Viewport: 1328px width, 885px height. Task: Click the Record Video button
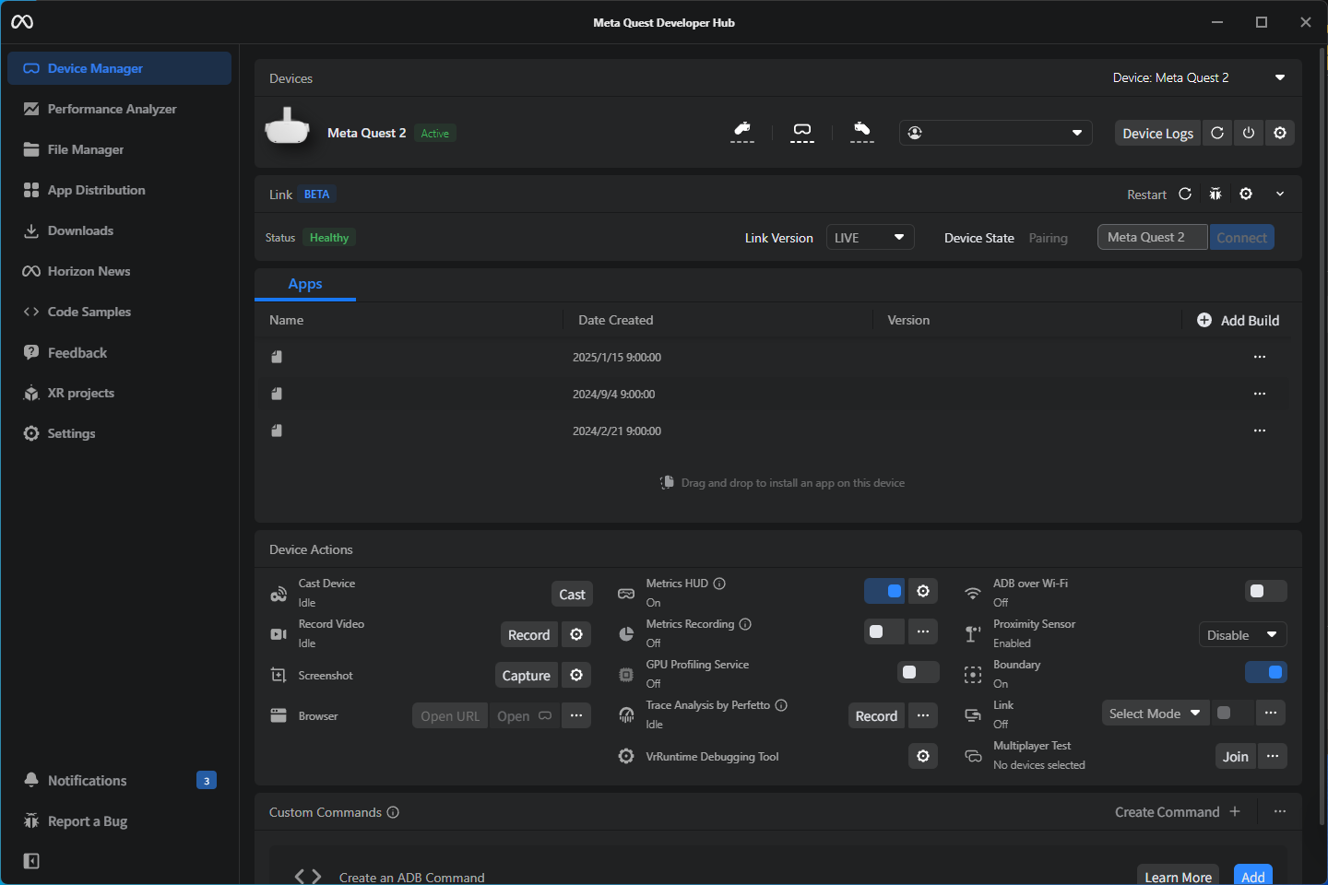coord(528,635)
